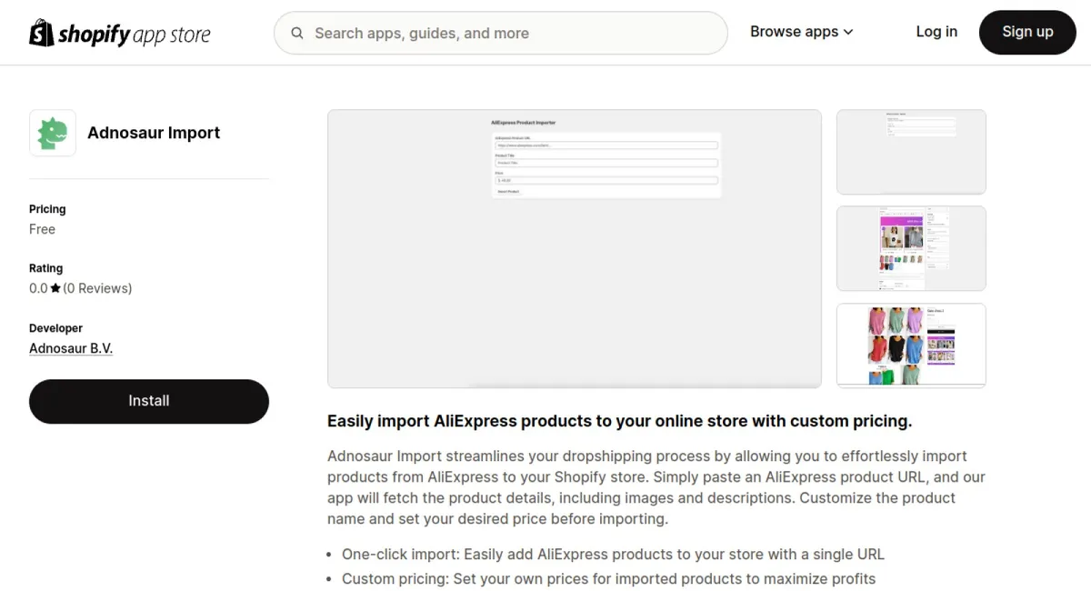Viewport: 1091px width, 591px height.
Task: Click the Free pricing value
Action: coord(42,229)
